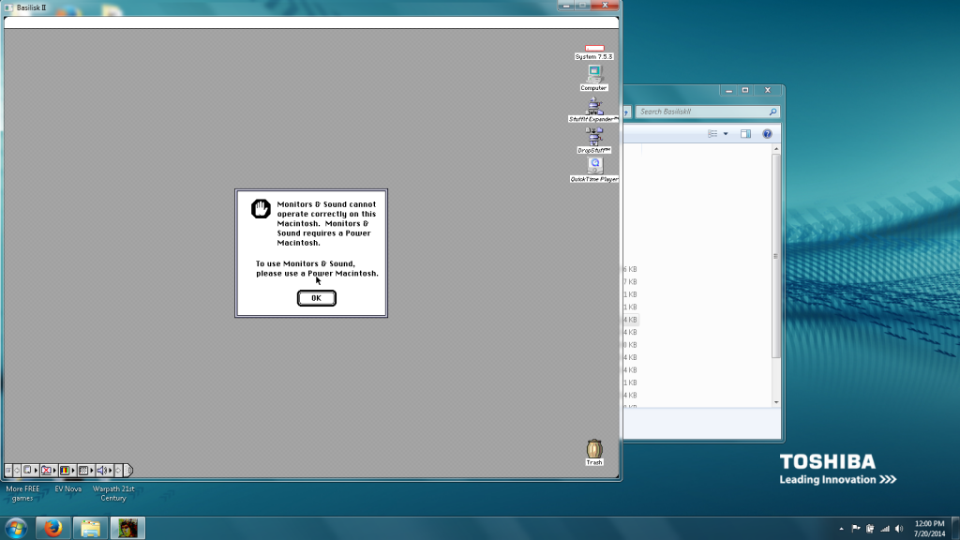Click OK in the Monitors & Sound alert
This screenshot has height=540, width=960.
tap(317, 298)
